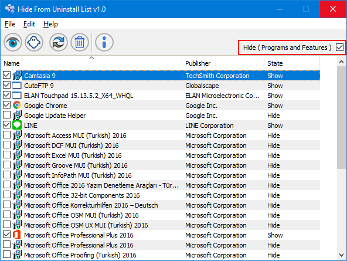Click the eye (show) toolbar icon
This screenshot has width=347, height=261.
point(13,42)
